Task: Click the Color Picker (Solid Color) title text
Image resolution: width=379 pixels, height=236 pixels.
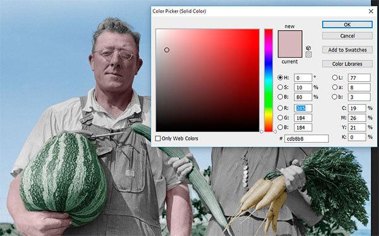Action: coord(179,11)
